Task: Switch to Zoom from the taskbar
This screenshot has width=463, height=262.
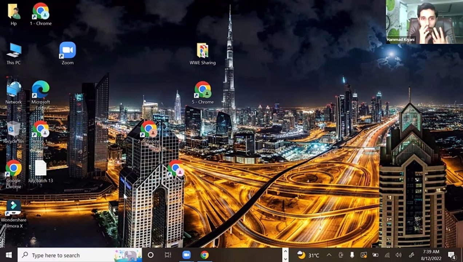Action: click(186, 255)
